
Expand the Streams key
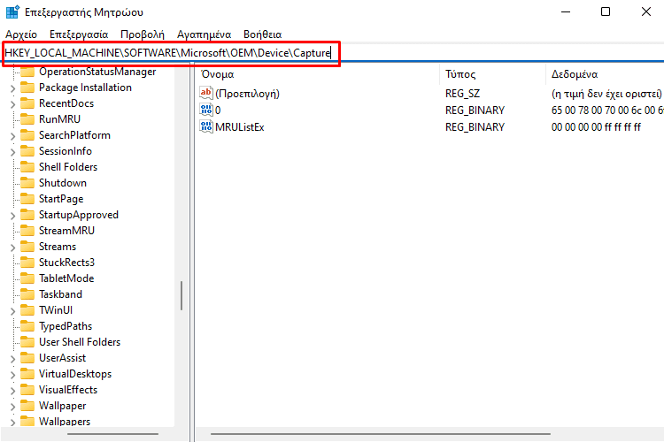12,248
